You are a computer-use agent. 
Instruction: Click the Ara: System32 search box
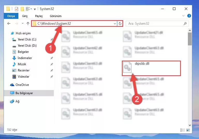(157, 24)
